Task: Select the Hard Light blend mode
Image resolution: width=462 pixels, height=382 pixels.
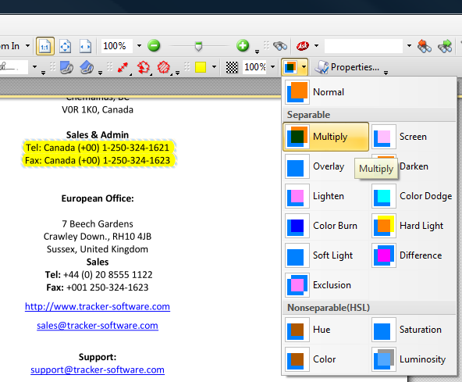Action: coord(413,226)
